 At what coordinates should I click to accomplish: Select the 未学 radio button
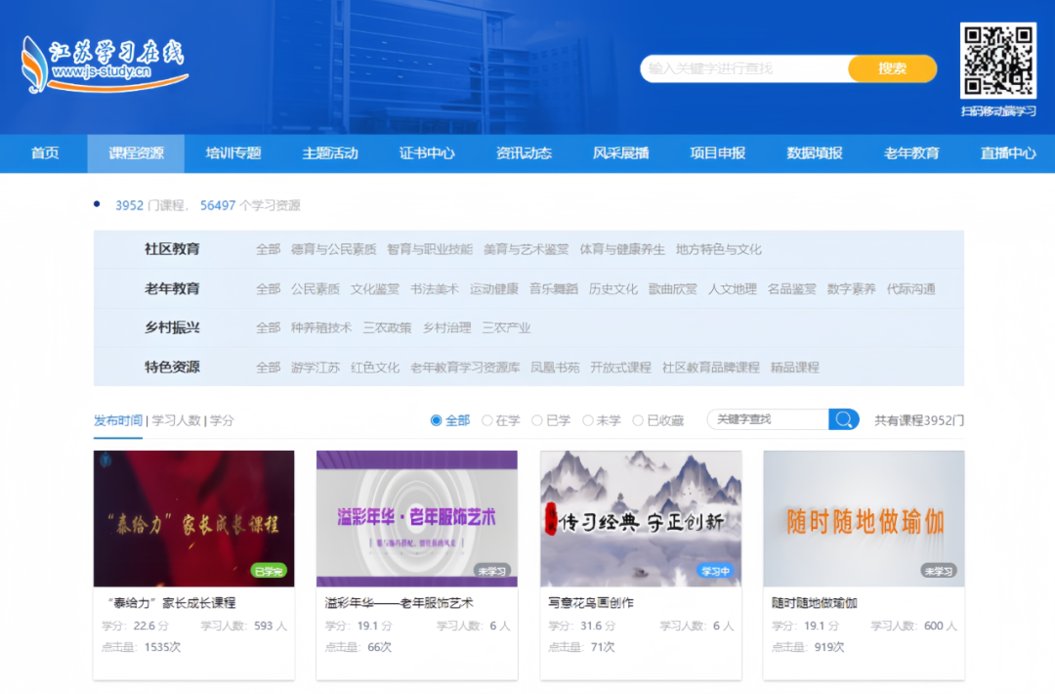[x=588, y=420]
